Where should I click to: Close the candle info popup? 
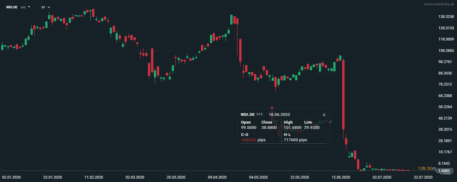click(324, 115)
